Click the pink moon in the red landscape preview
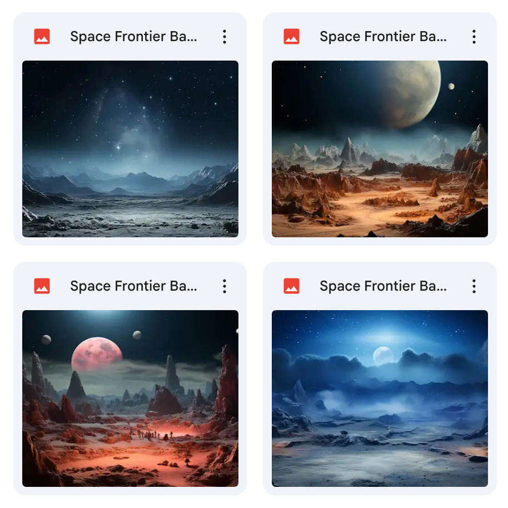Image resolution: width=508 pixels, height=508 pixels. pyautogui.click(x=97, y=354)
